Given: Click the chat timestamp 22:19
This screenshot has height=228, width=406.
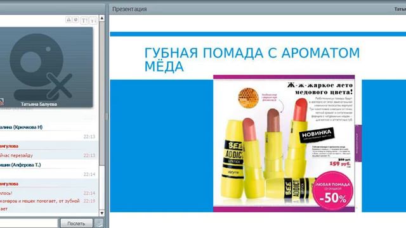Looking at the screenshot, I should point(89,201).
